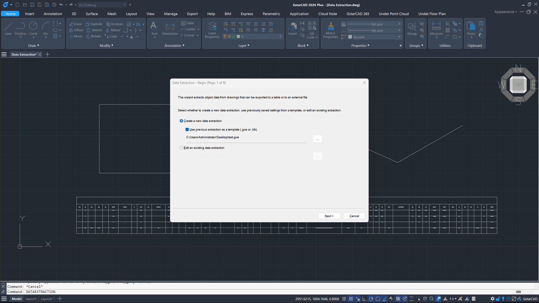Click the Erase tool

(x=76, y=24)
